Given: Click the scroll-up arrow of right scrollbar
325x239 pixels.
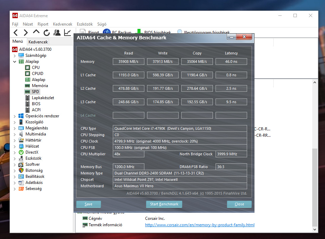Looking at the screenshot, I should coord(315,82).
